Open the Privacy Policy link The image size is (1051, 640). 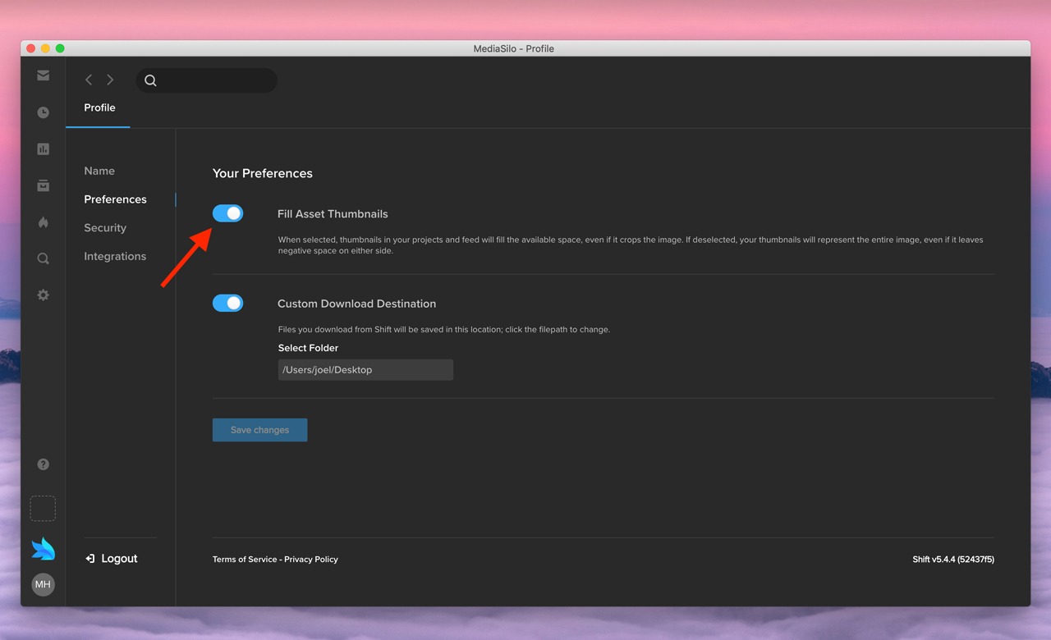[x=311, y=560]
